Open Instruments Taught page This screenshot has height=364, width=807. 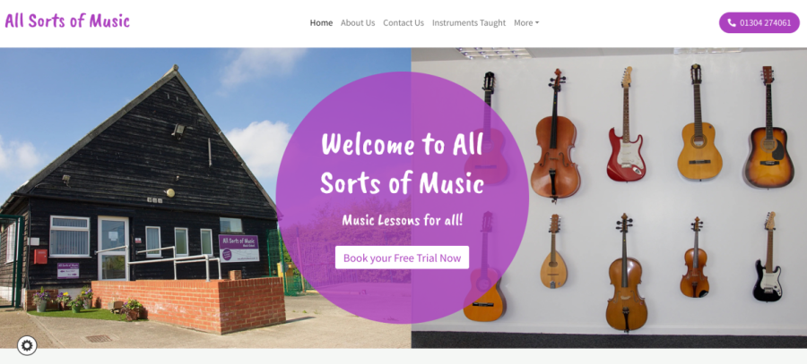pyautogui.click(x=469, y=22)
